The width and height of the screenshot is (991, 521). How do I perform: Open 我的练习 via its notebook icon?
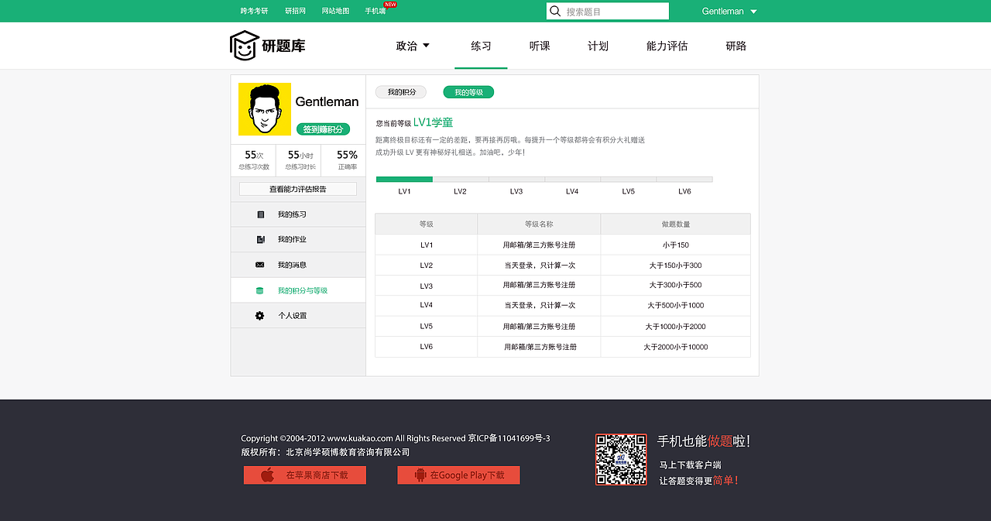pos(262,214)
